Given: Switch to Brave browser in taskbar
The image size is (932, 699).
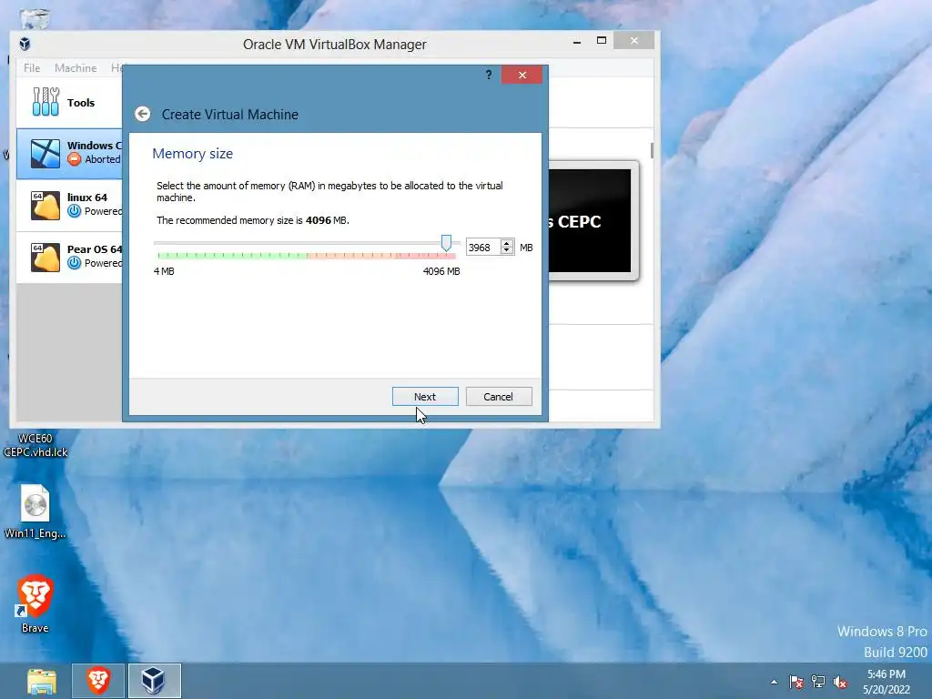Looking at the screenshot, I should (98, 681).
